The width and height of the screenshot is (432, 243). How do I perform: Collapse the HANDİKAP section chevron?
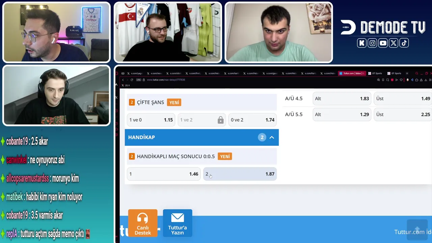tap(272, 137)
